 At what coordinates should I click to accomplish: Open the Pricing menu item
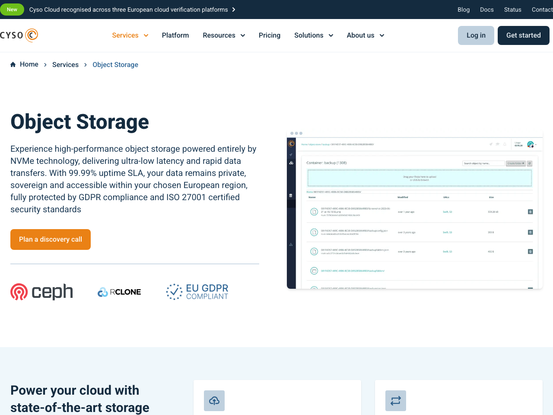[x=269, y=35]
